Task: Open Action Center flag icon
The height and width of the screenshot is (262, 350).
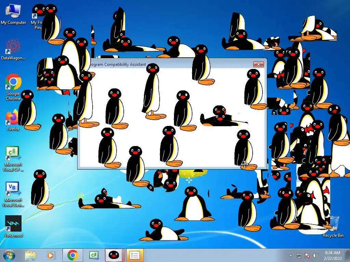Action: pyautogui.click(x=307, y=256)
